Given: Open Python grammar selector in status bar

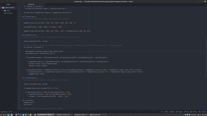Looking at the screenshot, I should 172,112.
